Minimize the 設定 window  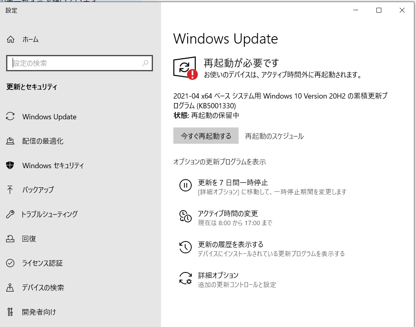pyautogui.click(x=356, y=10)
